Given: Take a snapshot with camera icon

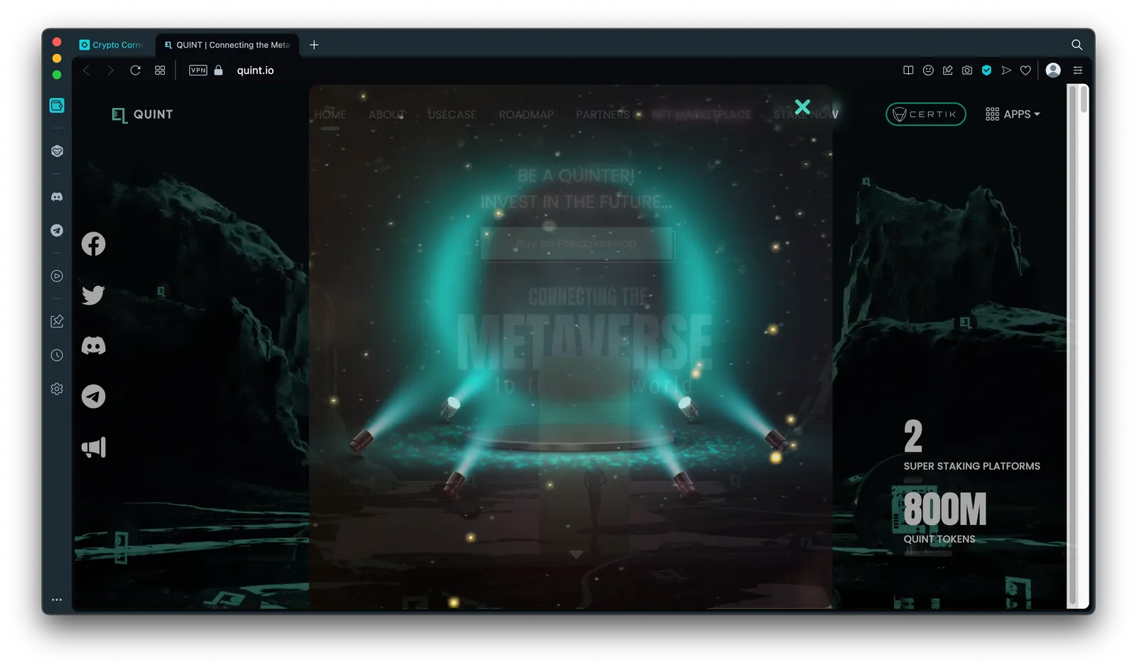Looking at the screenshot, I should point(967,70).
